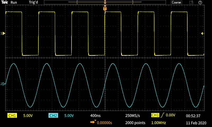Click the save/export icon beside Coarse
Viewport: 212px width, 127px height.
tap(191, 2)
